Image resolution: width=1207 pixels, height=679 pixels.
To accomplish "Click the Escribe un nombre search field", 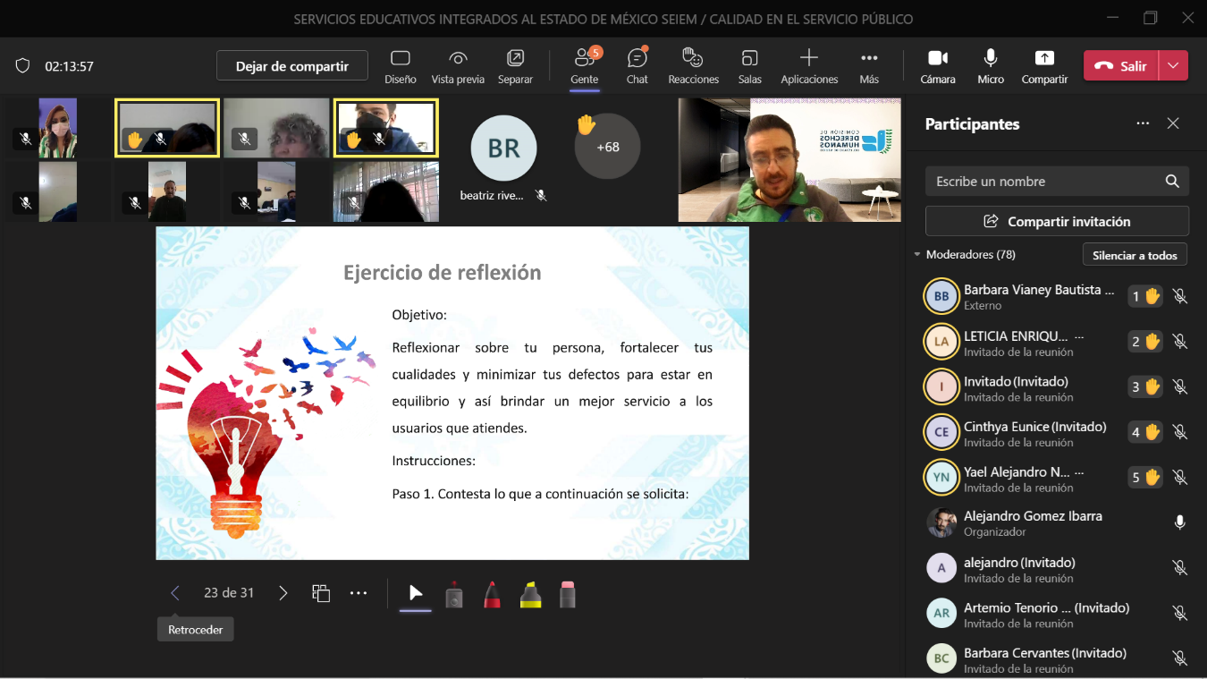I will click(x=1046, y=182).
